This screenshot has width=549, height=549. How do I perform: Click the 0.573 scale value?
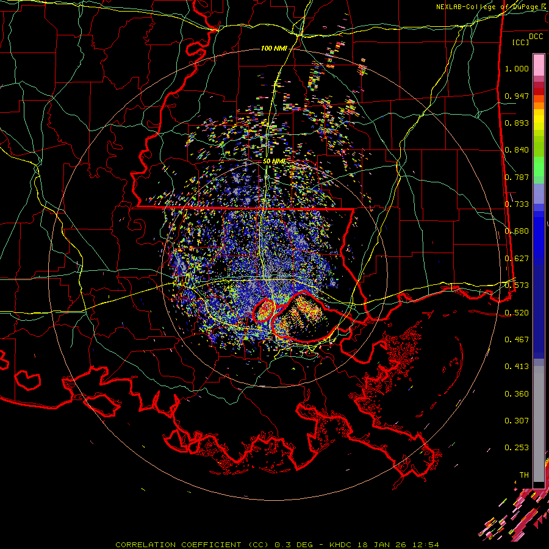pos(517,285)
